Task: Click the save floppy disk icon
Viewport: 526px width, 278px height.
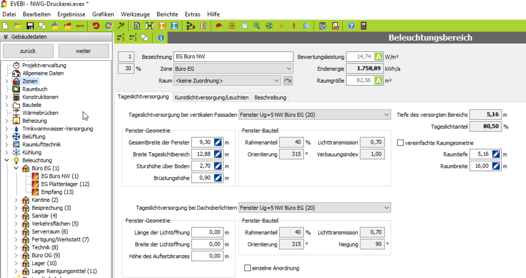Action: (30, 26)
